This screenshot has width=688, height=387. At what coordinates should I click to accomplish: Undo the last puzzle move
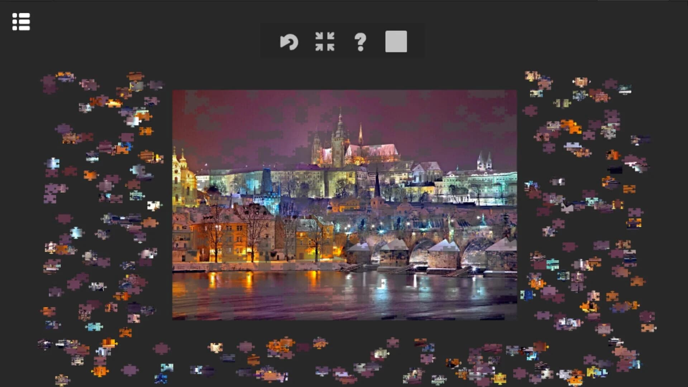(x=289, y=42)
